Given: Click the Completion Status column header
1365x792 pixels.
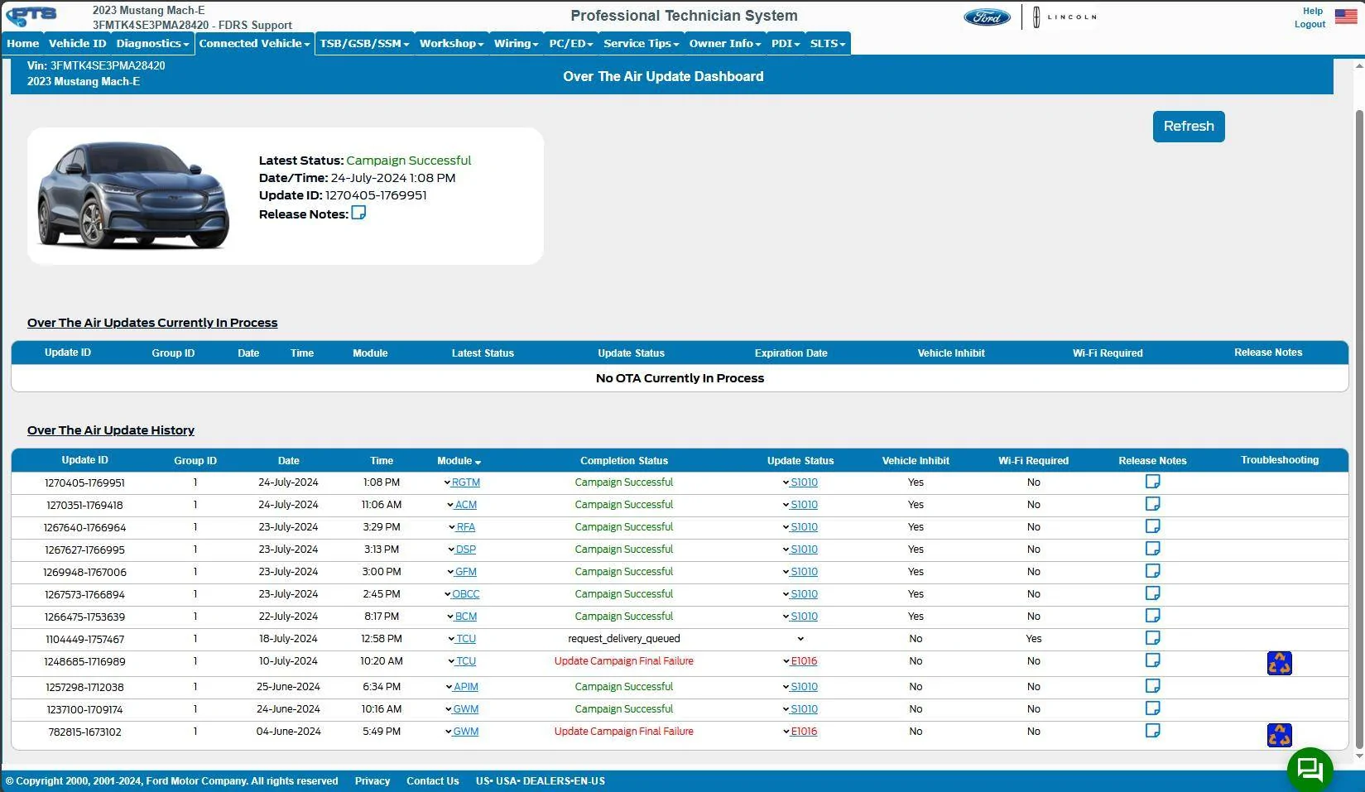Looking at the screenshot, I should point(624,461).
